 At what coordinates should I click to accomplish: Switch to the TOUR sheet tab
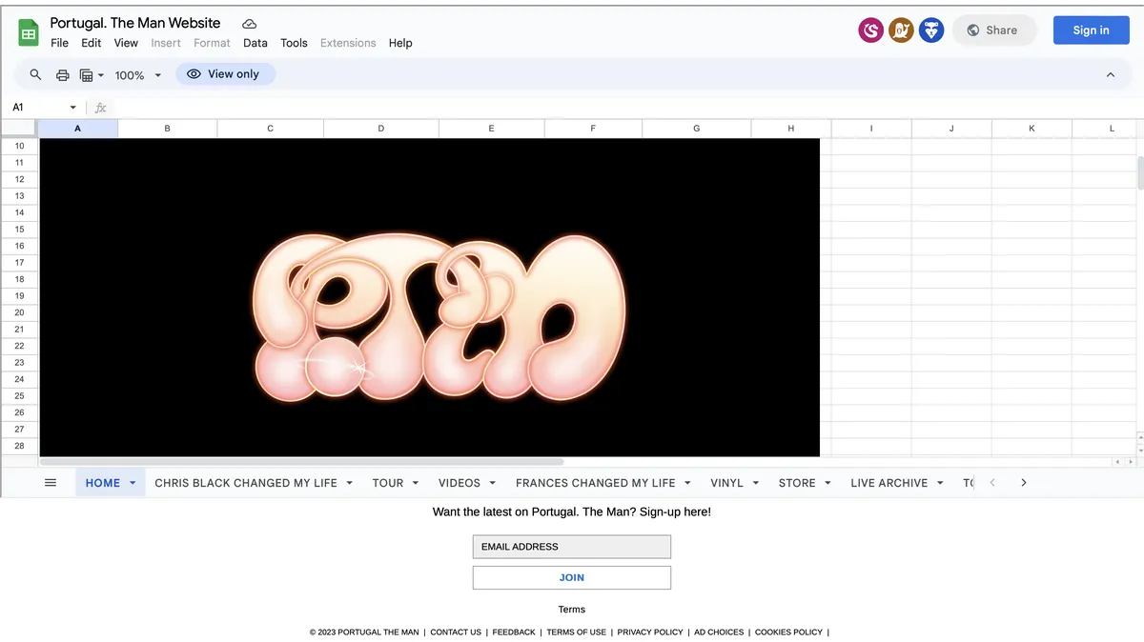coord(388,483)
